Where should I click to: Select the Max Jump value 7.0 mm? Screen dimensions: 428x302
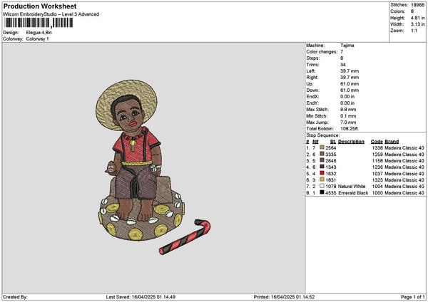pos(348,123)
